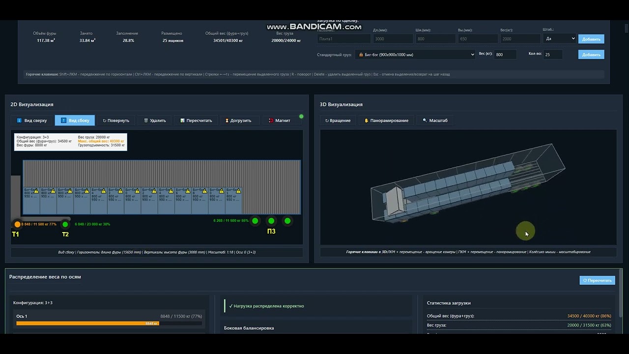Click Добавить button next to Кол-во field

pos(591,55)
